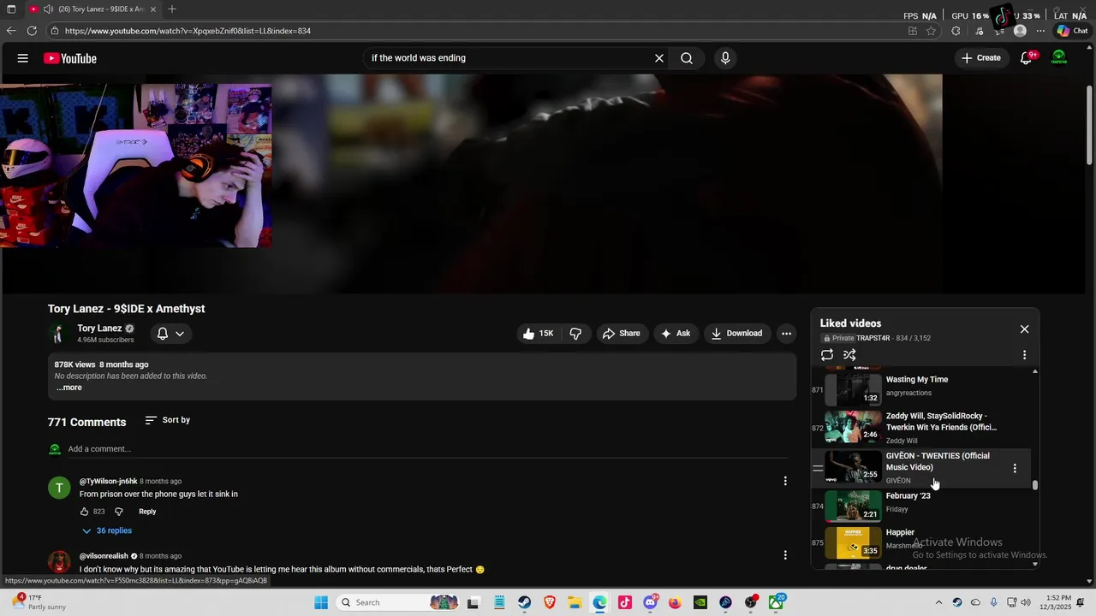Dislike TyWilson's comment
The height and width of the screenshot is (616, 1096).
(x=119, y=512)
